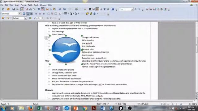Click the Format Paintbrush icon

click(60, 9)
